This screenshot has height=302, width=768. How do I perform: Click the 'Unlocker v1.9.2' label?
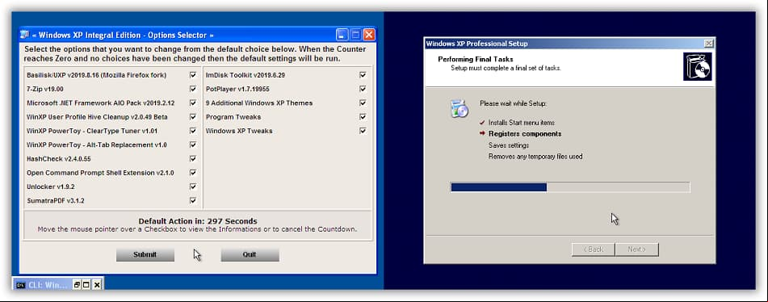click(51, 187)
